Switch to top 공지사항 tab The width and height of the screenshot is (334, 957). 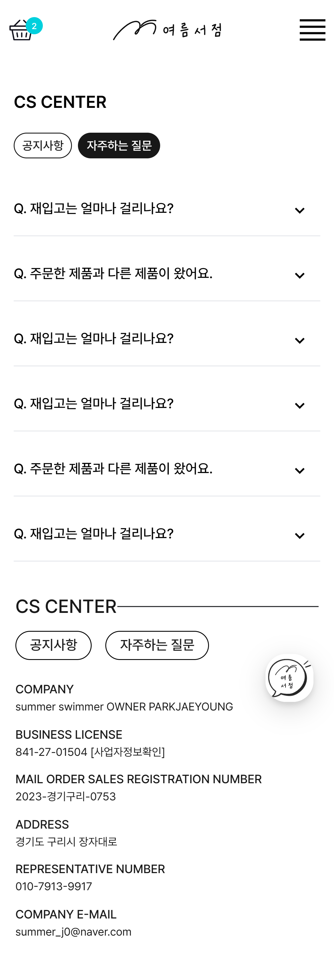click(43, 146)
